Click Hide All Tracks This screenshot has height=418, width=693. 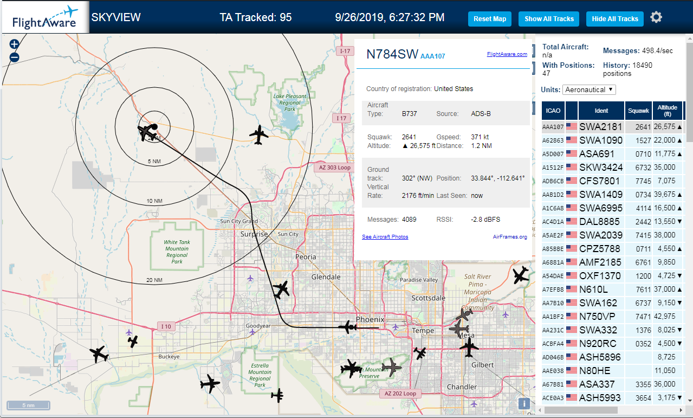click(615, 19)
